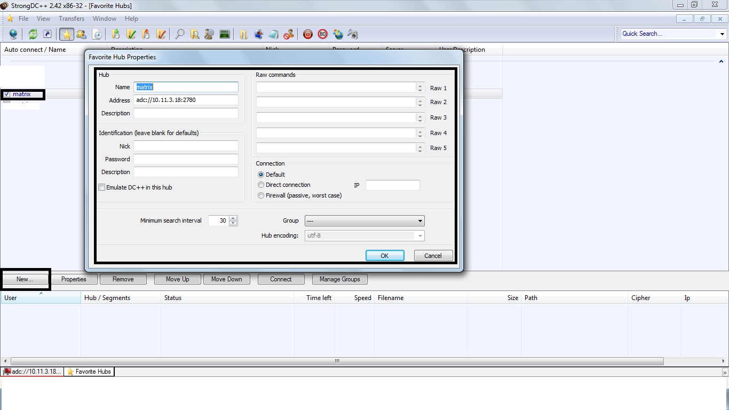Click the Remove button

click(123, 279)
